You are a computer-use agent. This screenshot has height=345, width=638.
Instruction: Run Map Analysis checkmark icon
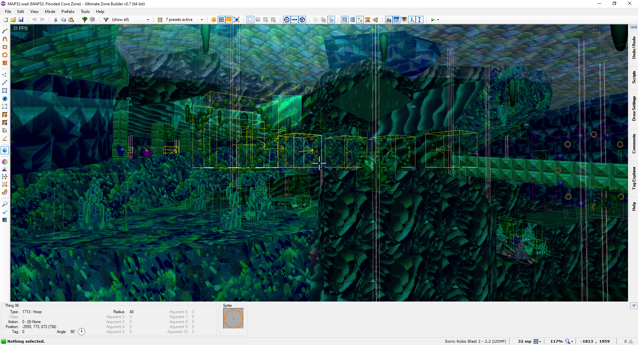click(x=5, y=212)
